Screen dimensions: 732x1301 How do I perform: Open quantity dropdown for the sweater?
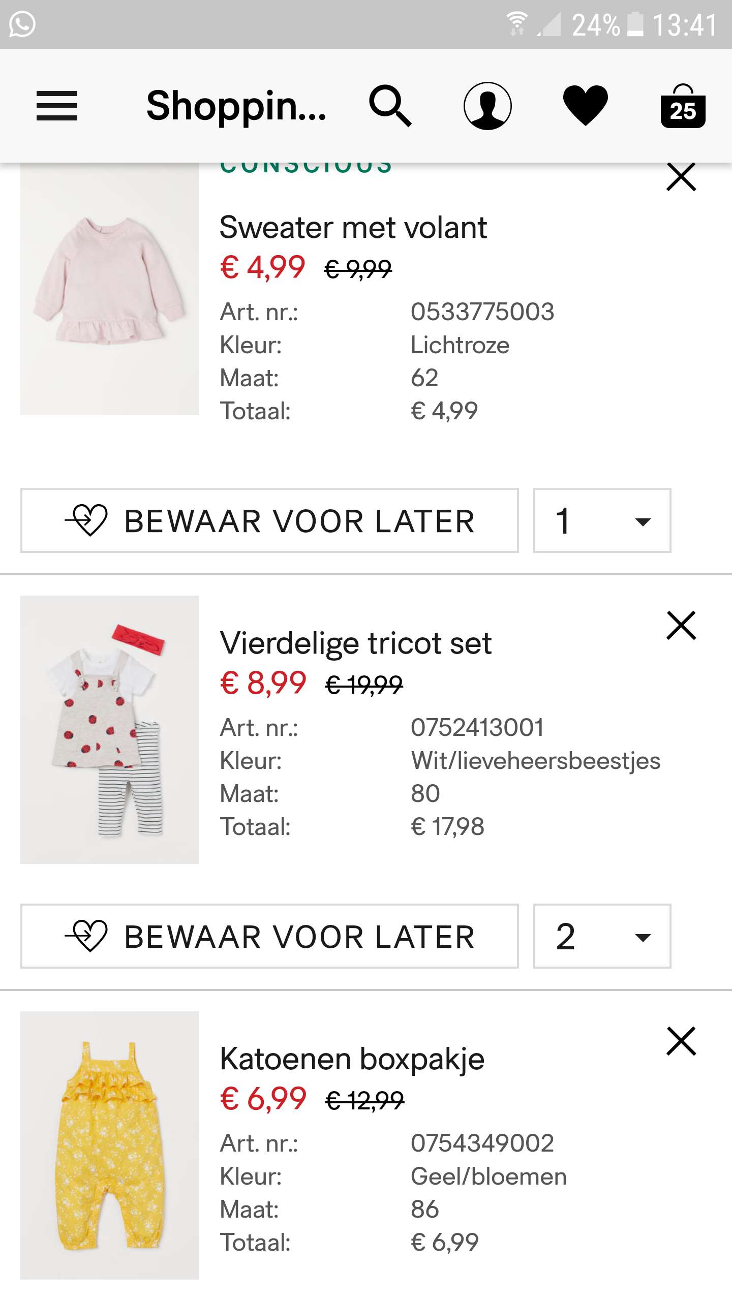[602, 520]
